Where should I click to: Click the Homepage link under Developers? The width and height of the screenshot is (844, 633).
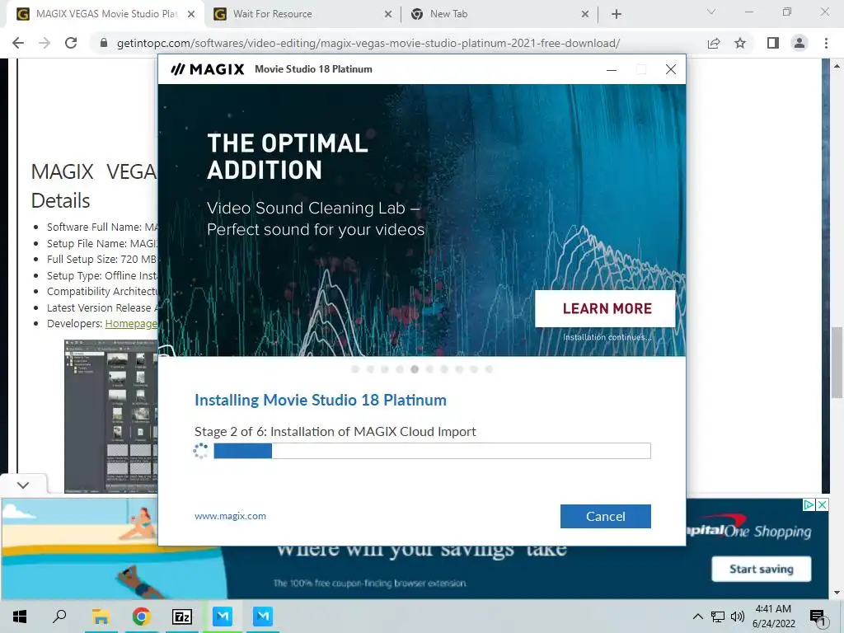(131, 323)
